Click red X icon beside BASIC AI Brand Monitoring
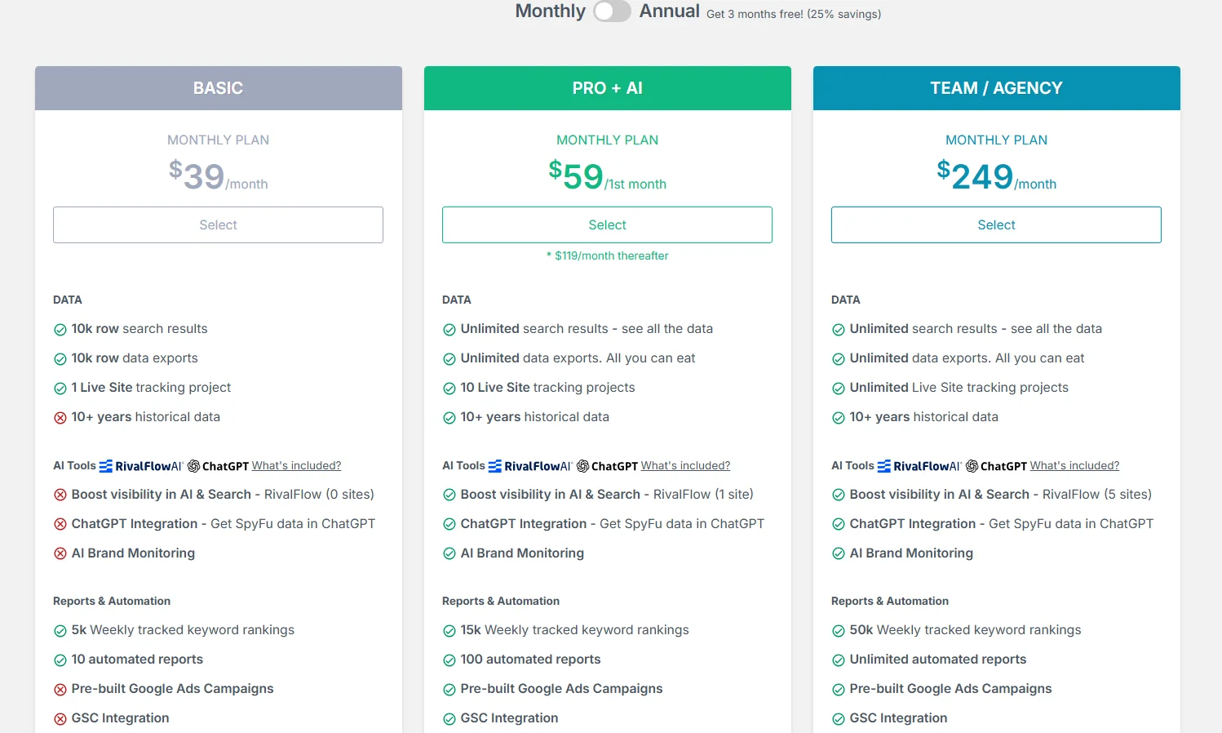 pyautogui.click(x=60, y=553)
